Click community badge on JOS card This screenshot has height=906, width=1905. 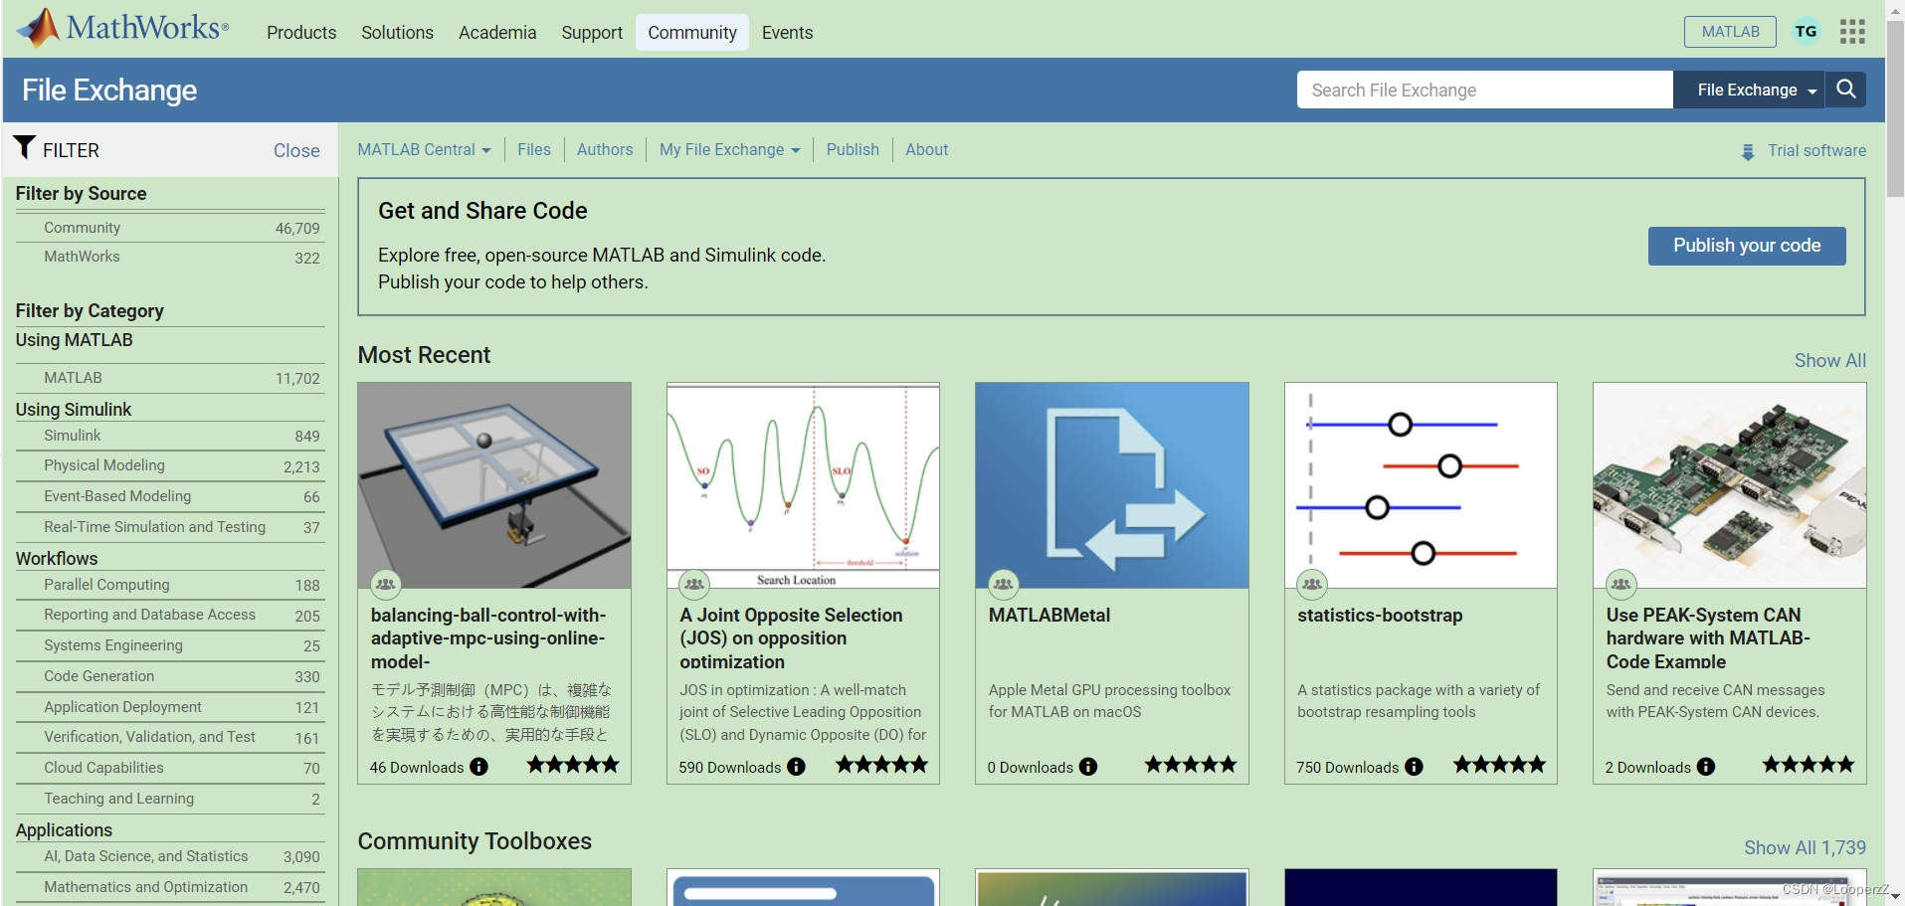694,585
